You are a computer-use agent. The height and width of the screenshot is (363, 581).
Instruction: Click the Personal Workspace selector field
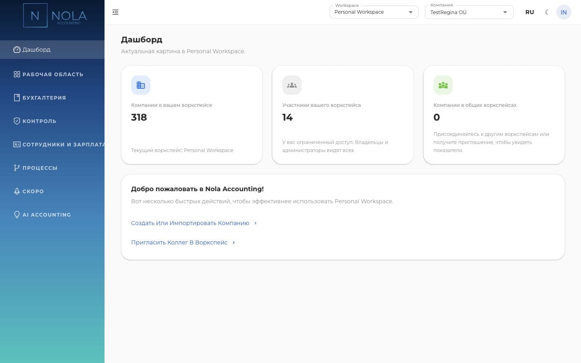point(374,12)
